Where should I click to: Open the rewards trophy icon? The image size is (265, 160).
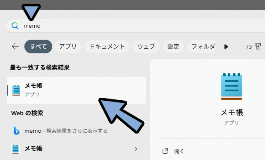pyautogui.click(x=258, y=47)
